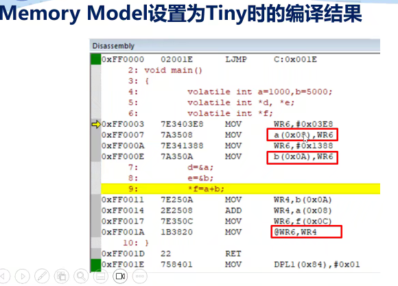Image resolution: width=398 pixels, height=286 pixels.
Task: Select the LJMP mnemonic
Action: (x=236, y=60)
